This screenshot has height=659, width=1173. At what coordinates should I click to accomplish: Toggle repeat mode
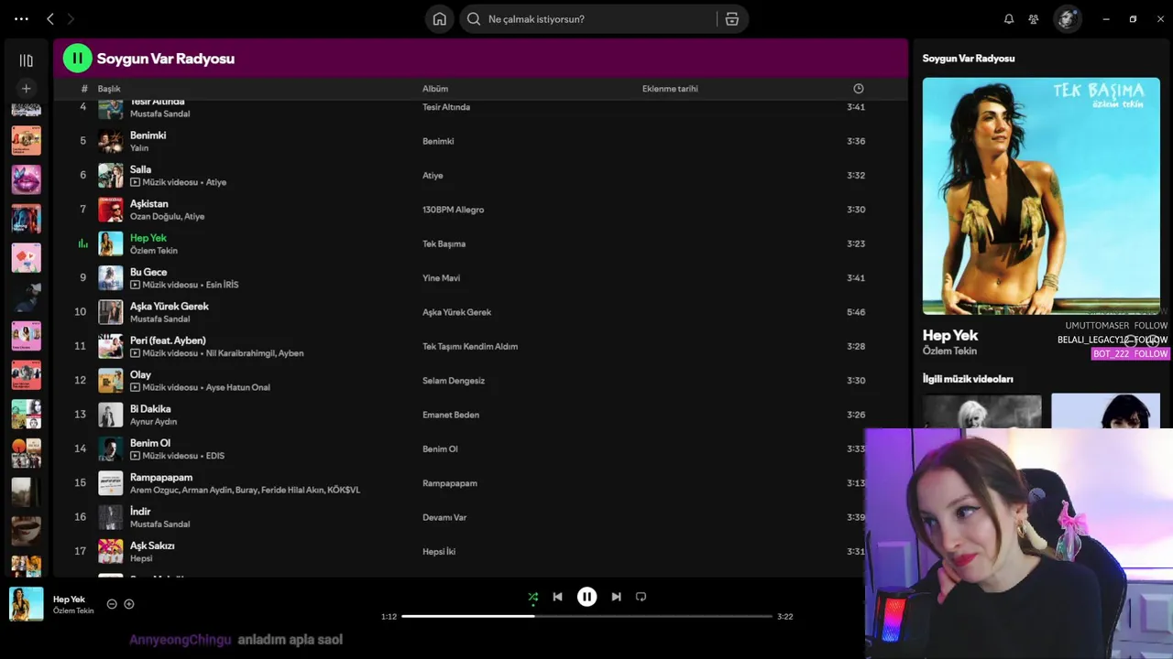(641, 597)
